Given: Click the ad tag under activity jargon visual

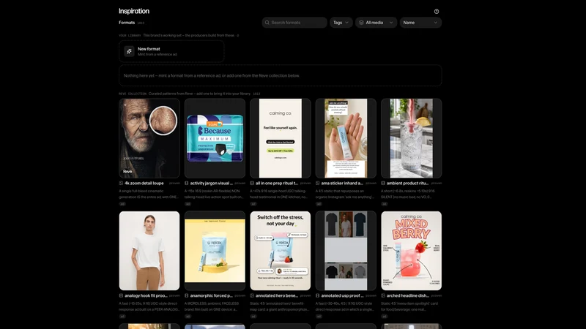Looking at the screenshot, I should (x=188, y=204).
